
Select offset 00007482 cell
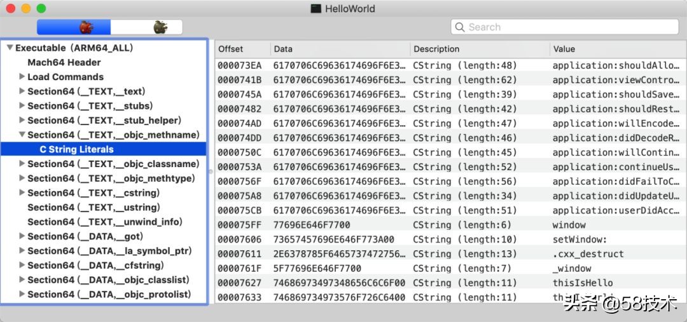239,109
